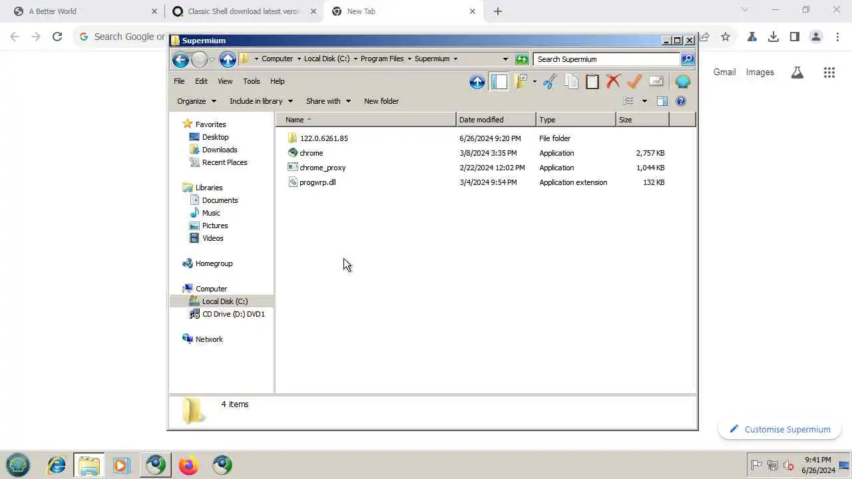Open Firefox from the taskbar
This screenshot has height=479, width=852.
[x=188, y=465]
